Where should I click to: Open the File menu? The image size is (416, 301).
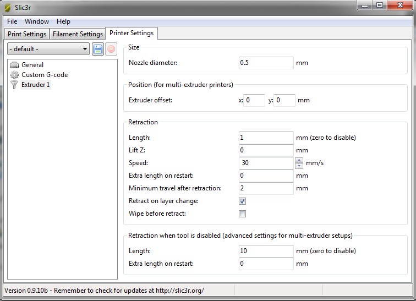12,21
